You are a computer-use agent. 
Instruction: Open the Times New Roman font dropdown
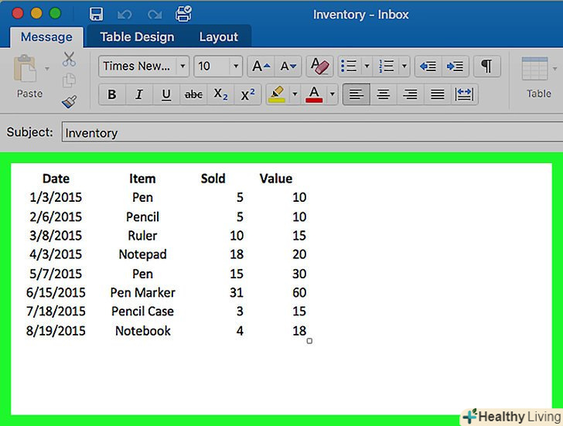click(x=183, y=66)
